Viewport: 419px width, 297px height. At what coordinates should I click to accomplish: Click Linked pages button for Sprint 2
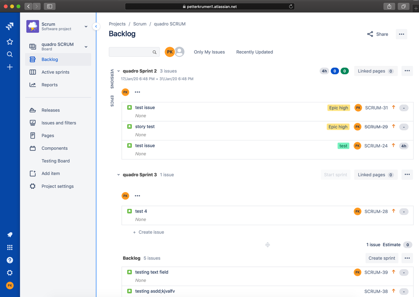click(376, 71)
